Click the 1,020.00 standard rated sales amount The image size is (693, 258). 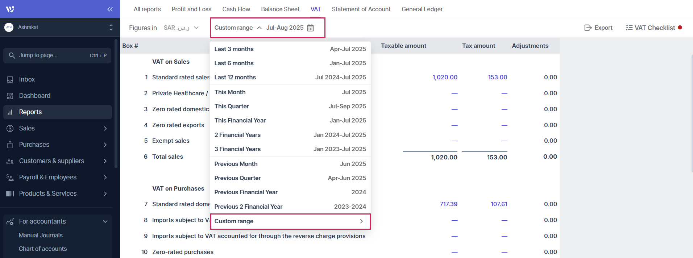[445, 77]
